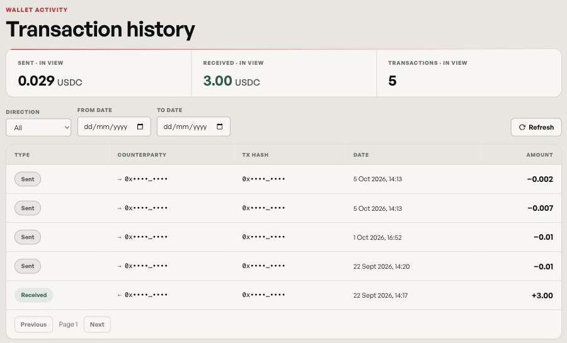Click the amount −0.002
Image resolution: width=567 pixels, height=343 pixels.
click(x=540, y=179)
